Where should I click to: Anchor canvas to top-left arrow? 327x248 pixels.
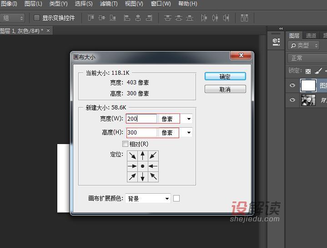pos(132,156)
